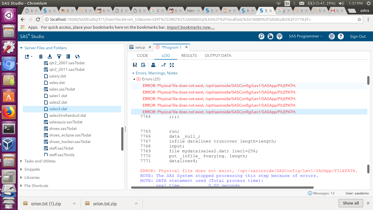This screenshot has height=210, width=373.
Task: Collapse the Errors (25) tree node
Action: click(134, 79)
